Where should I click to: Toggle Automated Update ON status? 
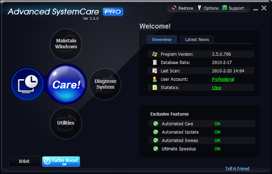[217, 132]
